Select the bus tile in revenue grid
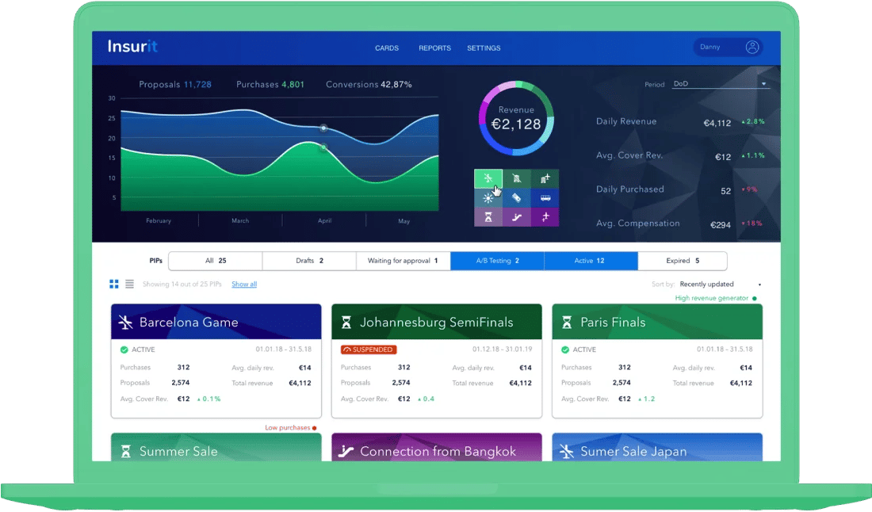 click(x=545, y=198)
